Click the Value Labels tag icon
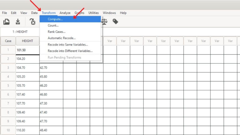 (115, 22)
